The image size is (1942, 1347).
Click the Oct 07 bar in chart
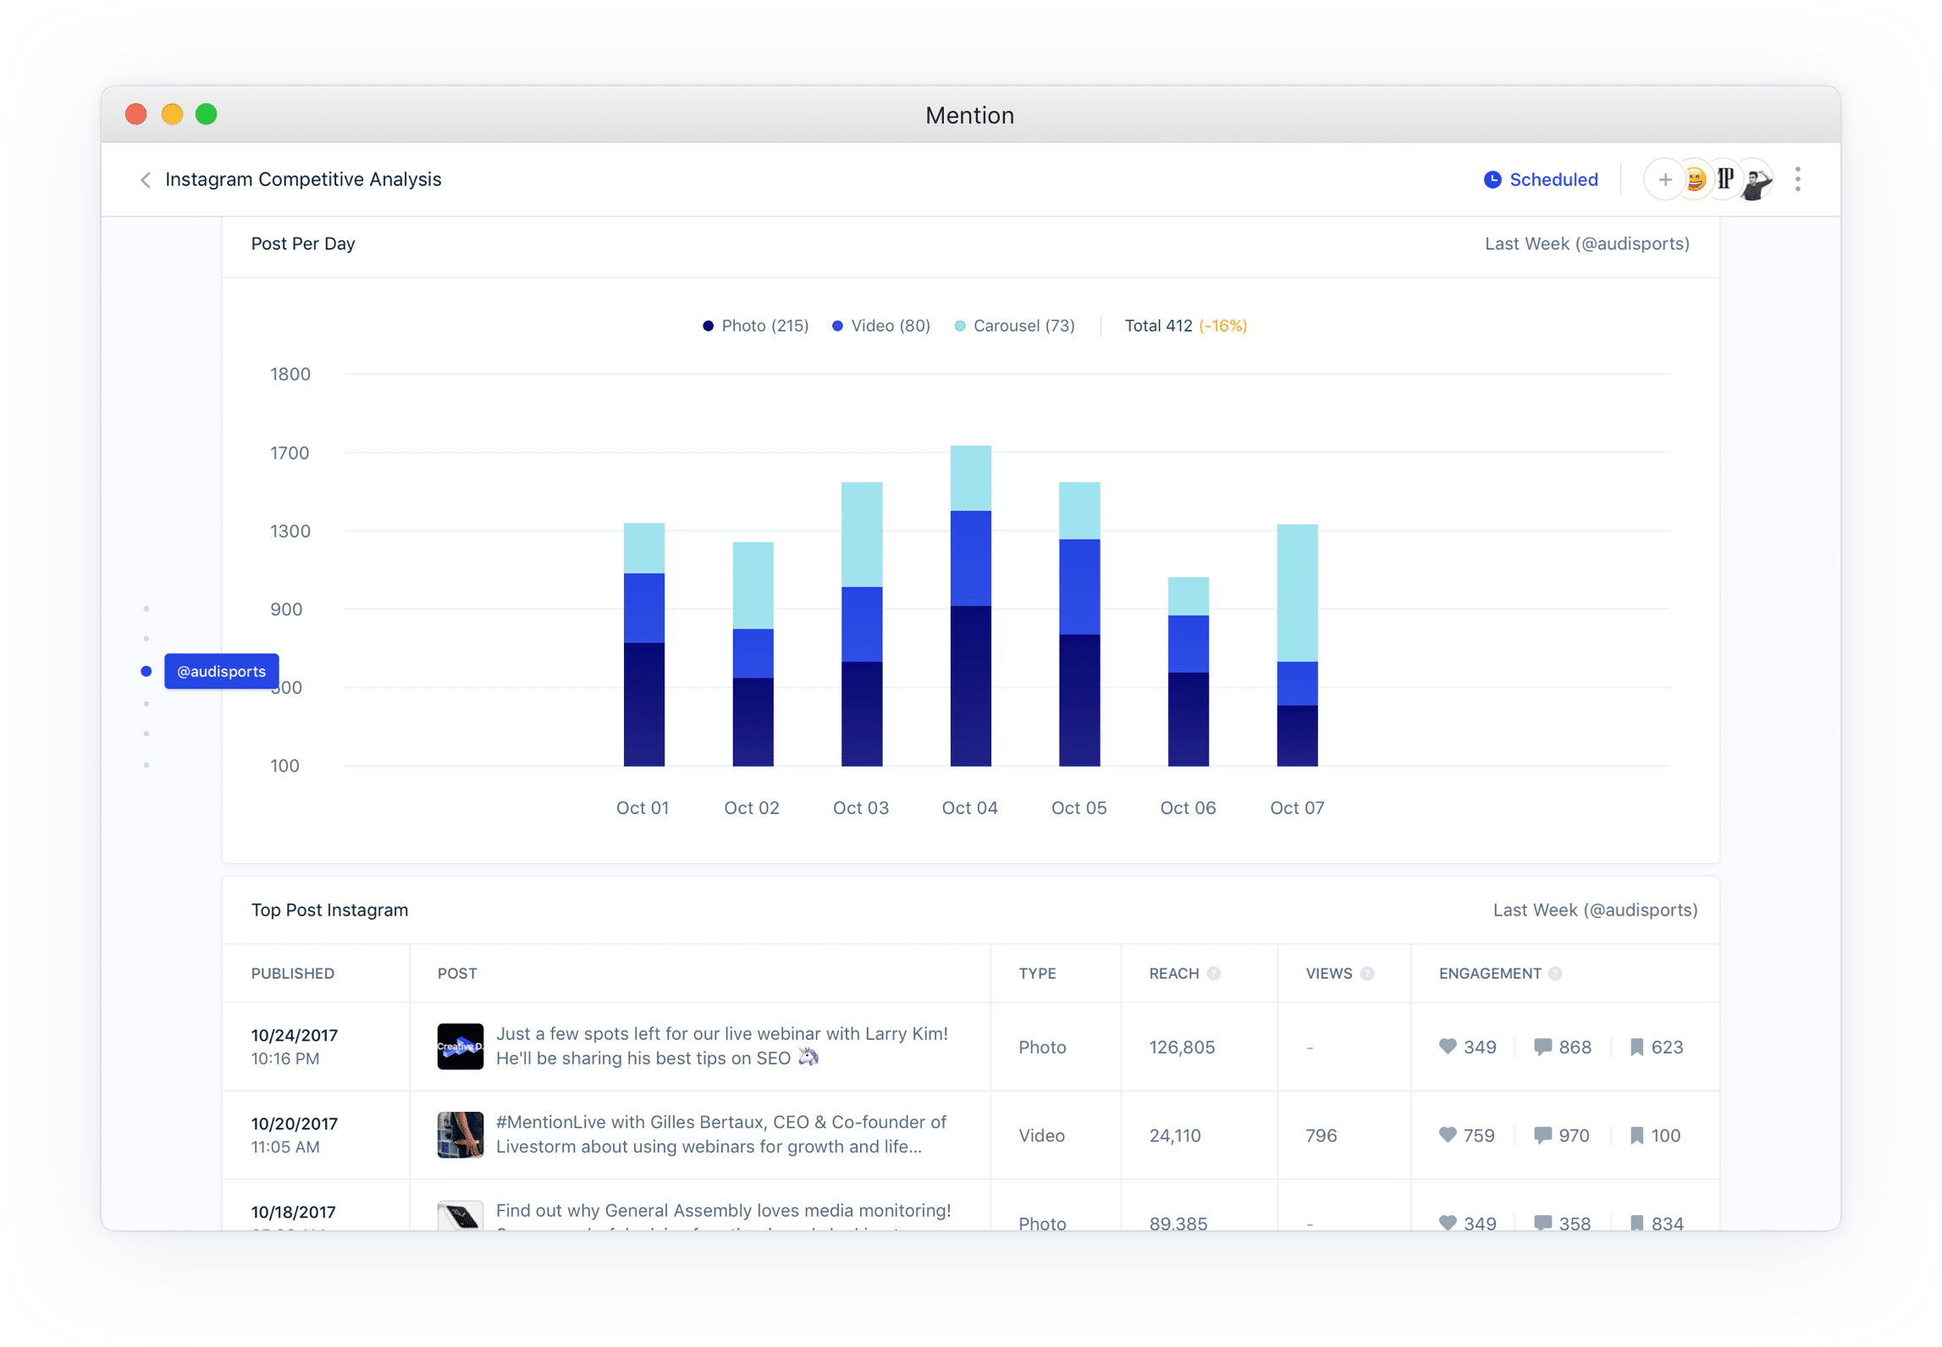pyautogui.click(x=1297, y=646)
